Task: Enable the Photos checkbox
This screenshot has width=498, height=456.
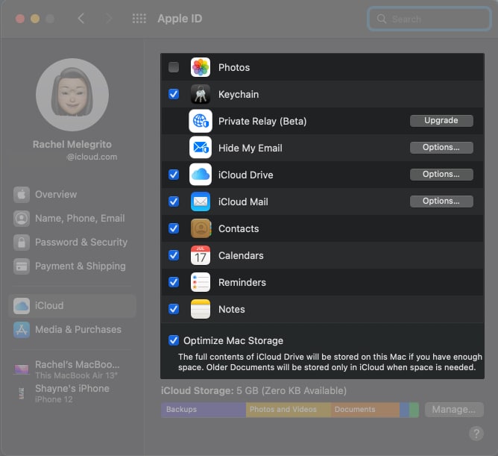Action: (x=174, y=67)
